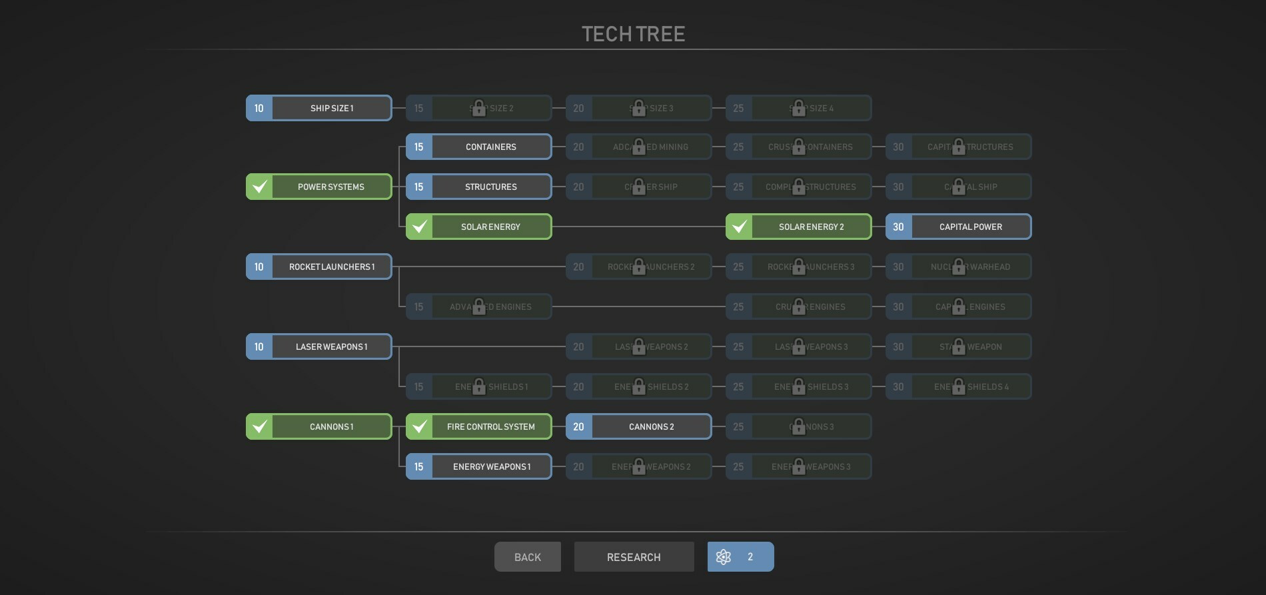The height and width of the screenshot is (595, 1266).
Task: Click the atom research points icon
Action: (724, 557)
